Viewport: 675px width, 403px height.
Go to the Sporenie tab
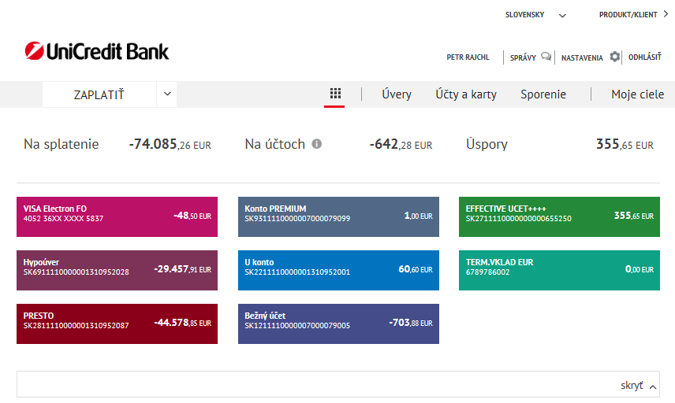[543, 94]
